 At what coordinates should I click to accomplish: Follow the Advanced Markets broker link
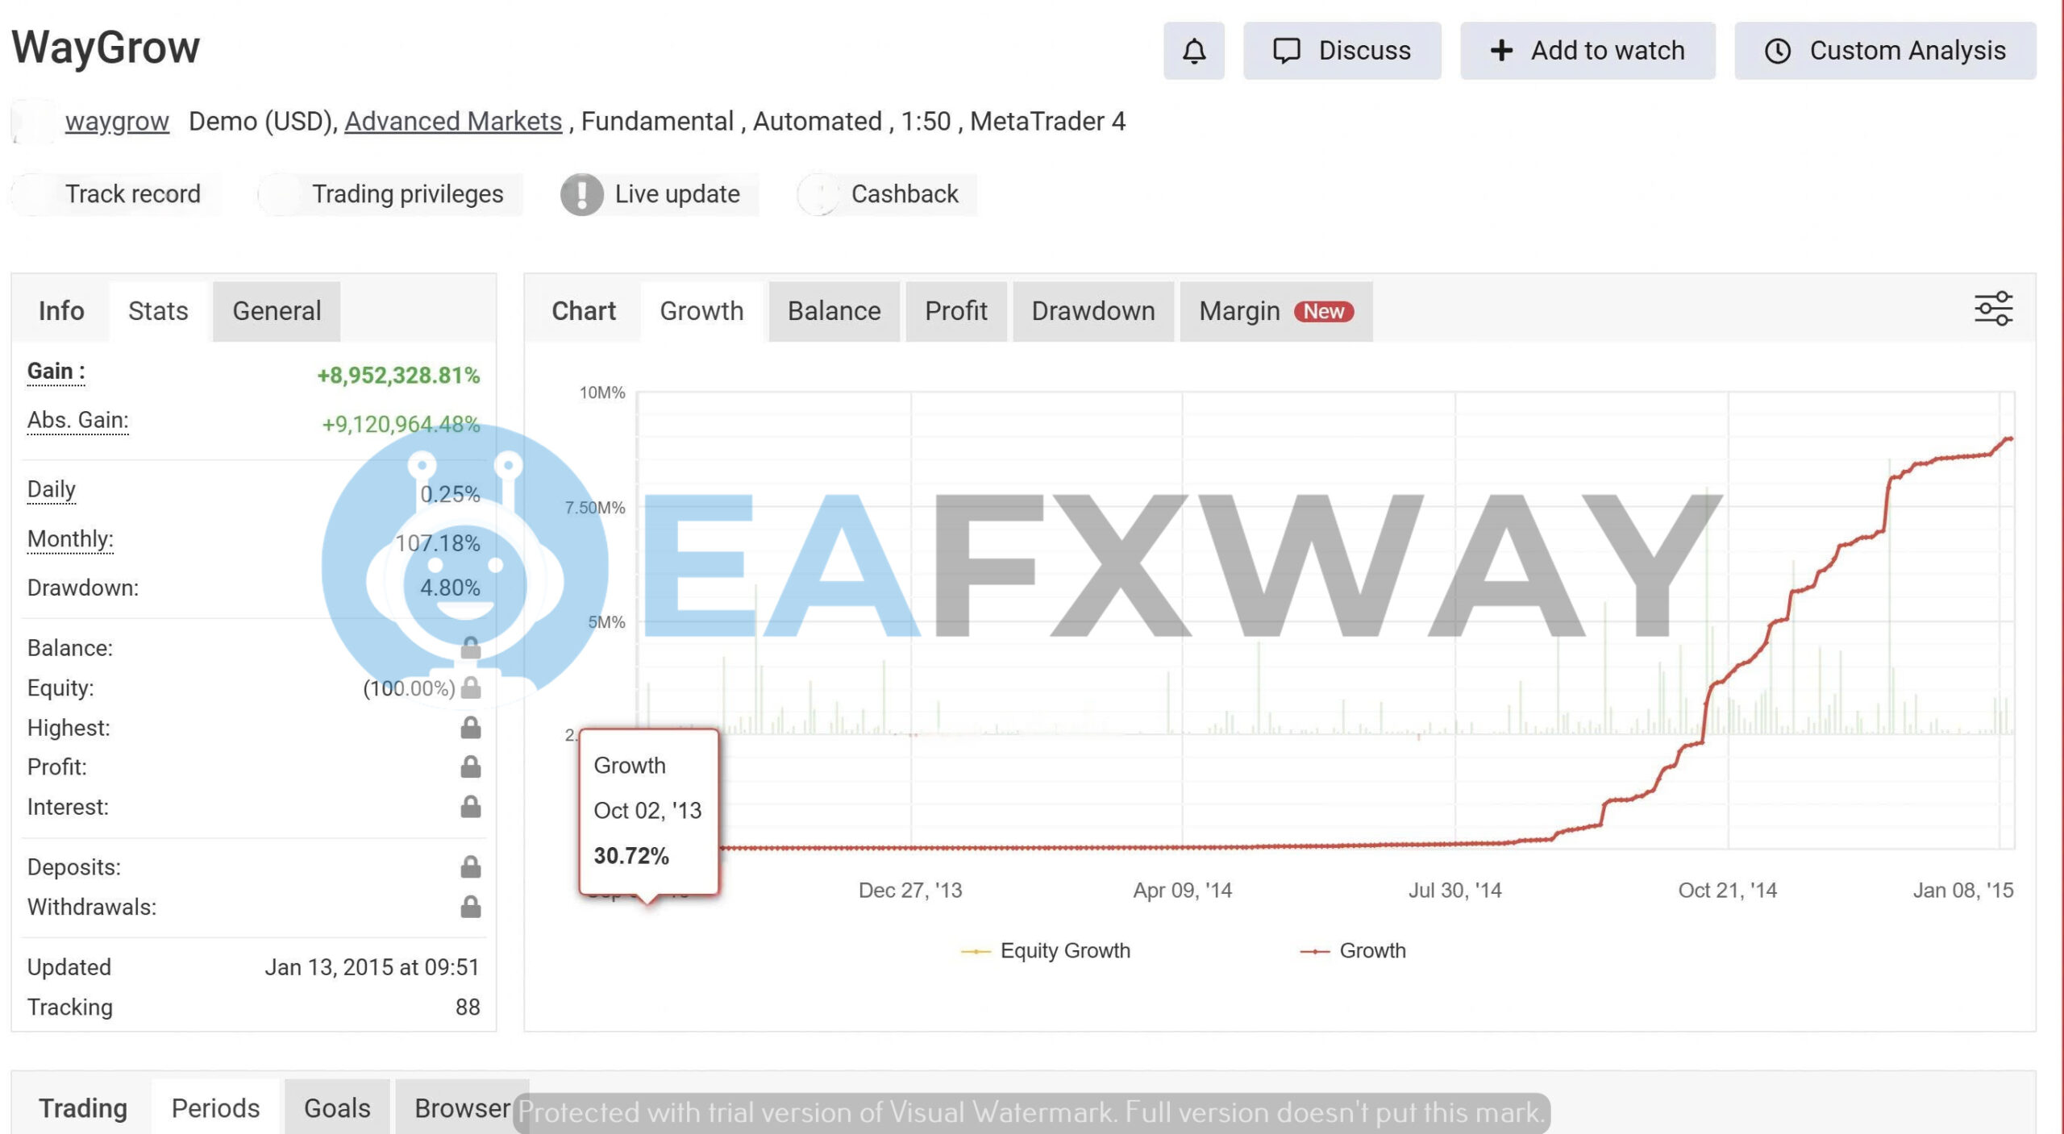[x=453, y=122]
